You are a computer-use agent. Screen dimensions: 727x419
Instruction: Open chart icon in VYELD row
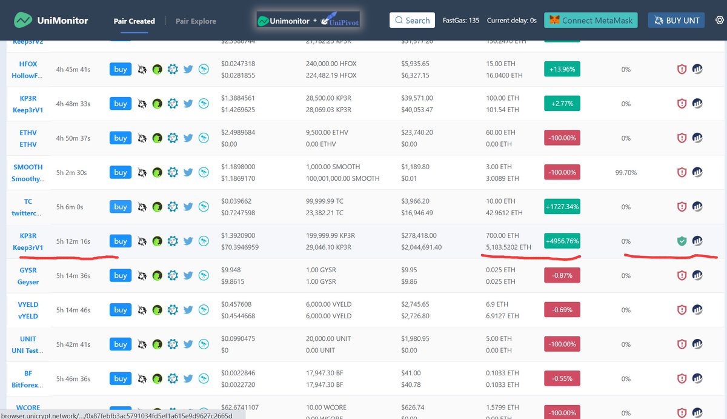click(697, 310)
